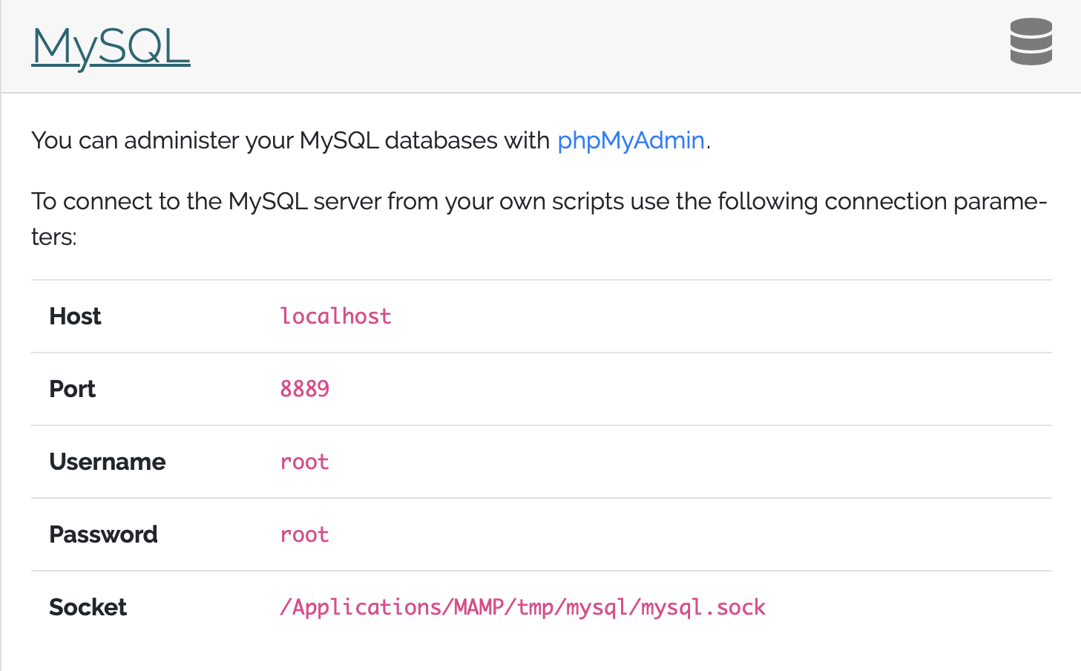Click the 'To connect to the MySQL server' paragraph
Viewport: 1081px width, 671px height.
(x=539, y=219)
